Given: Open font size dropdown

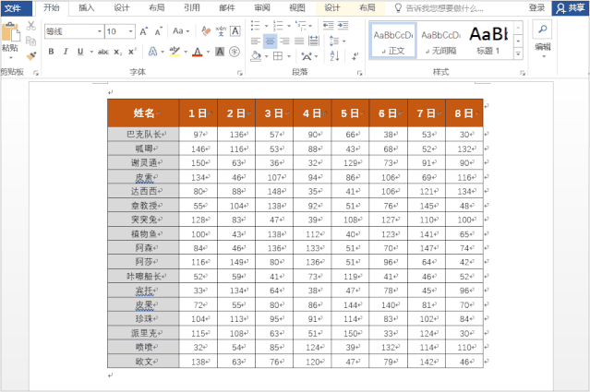Looking at the screenshot, I should 130,31.
